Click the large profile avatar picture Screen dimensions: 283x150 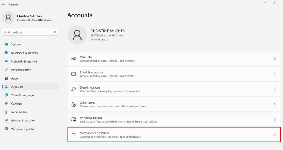(77, 35)
